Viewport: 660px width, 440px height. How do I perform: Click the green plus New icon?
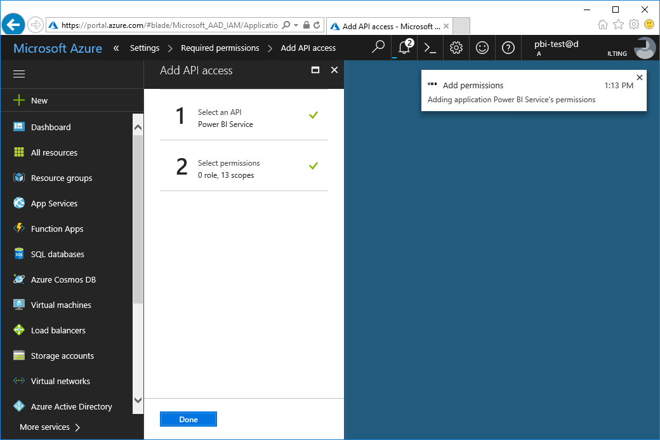pyautogui.click(x=19, y=100)
